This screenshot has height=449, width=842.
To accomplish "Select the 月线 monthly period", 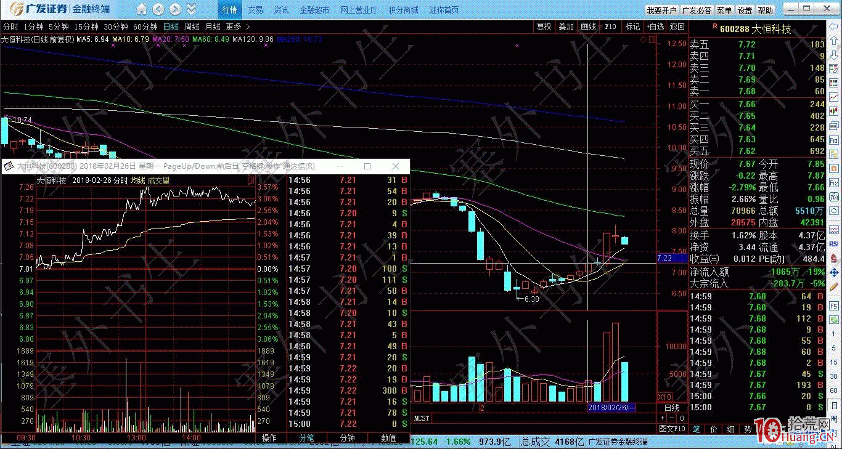I will click(x=213, y=27).
